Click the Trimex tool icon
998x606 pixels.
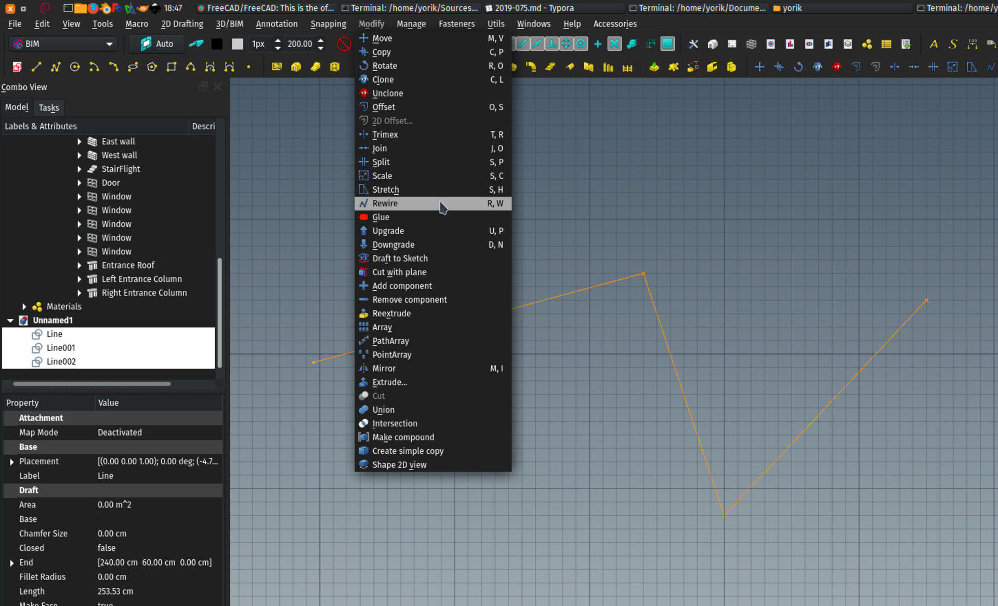[363, 134]
